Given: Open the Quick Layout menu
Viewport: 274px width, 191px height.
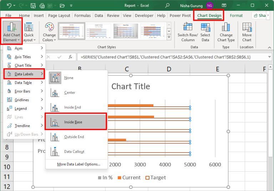Looking at the screenshot, I should click(x=29, y=32).
